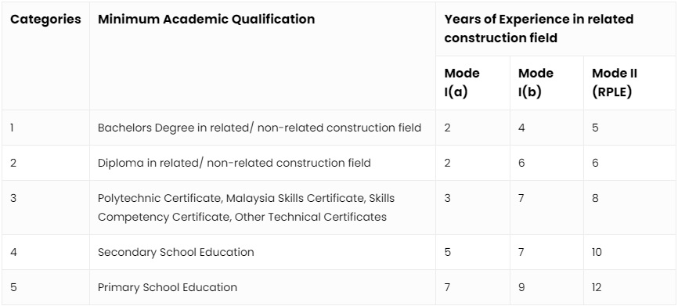The height and width of the screenshot is (306, 678).
Task: Click Mode II value 10 for Secondary School
Action: click(597, 252)
